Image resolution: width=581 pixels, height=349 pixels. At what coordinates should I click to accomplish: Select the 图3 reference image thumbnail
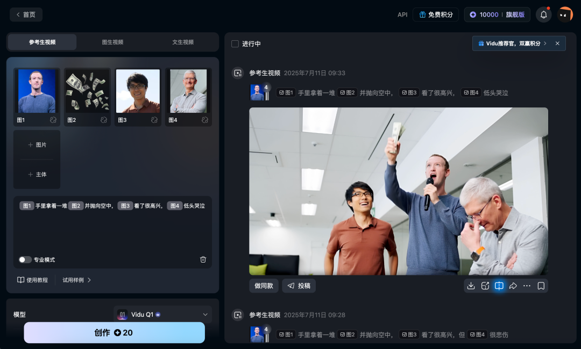click(138, 97)
